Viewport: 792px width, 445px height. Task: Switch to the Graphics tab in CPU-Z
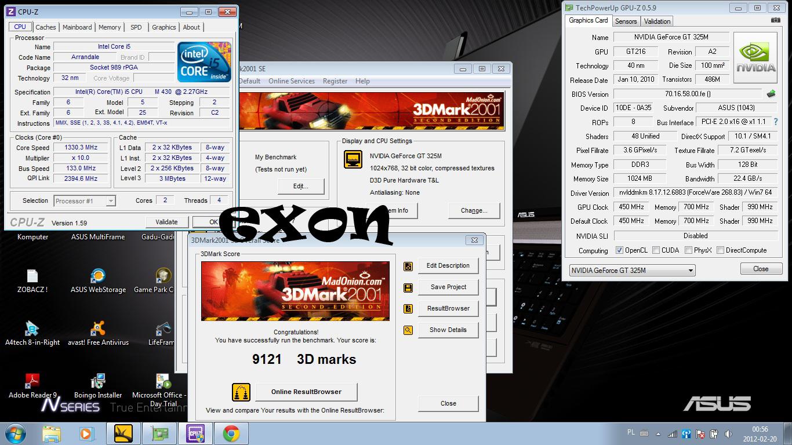point(164,27)
